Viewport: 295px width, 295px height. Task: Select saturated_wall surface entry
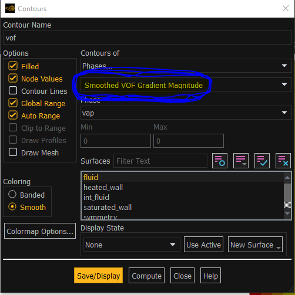click(x=108, y=208)
